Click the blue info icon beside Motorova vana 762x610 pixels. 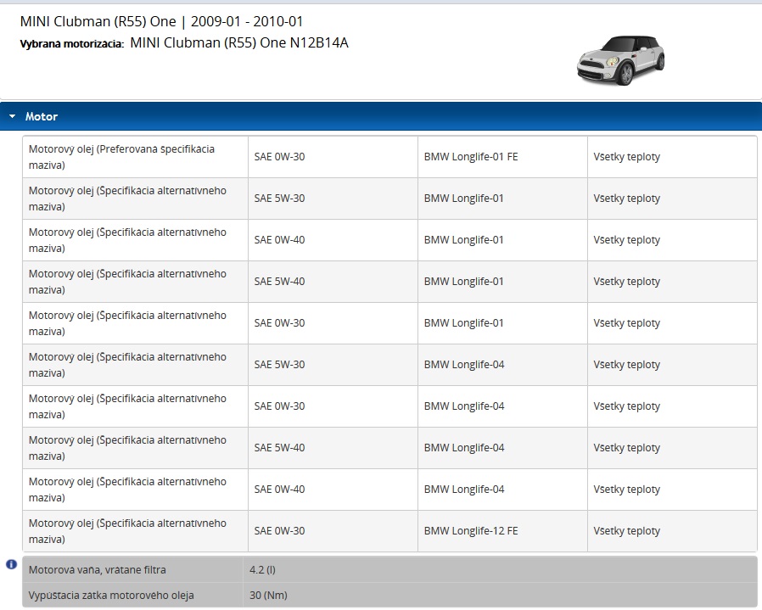[x=11, y=564]
